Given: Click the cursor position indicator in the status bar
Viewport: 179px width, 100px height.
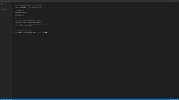Looking at the screenshot, I should (x=3, y=99).
